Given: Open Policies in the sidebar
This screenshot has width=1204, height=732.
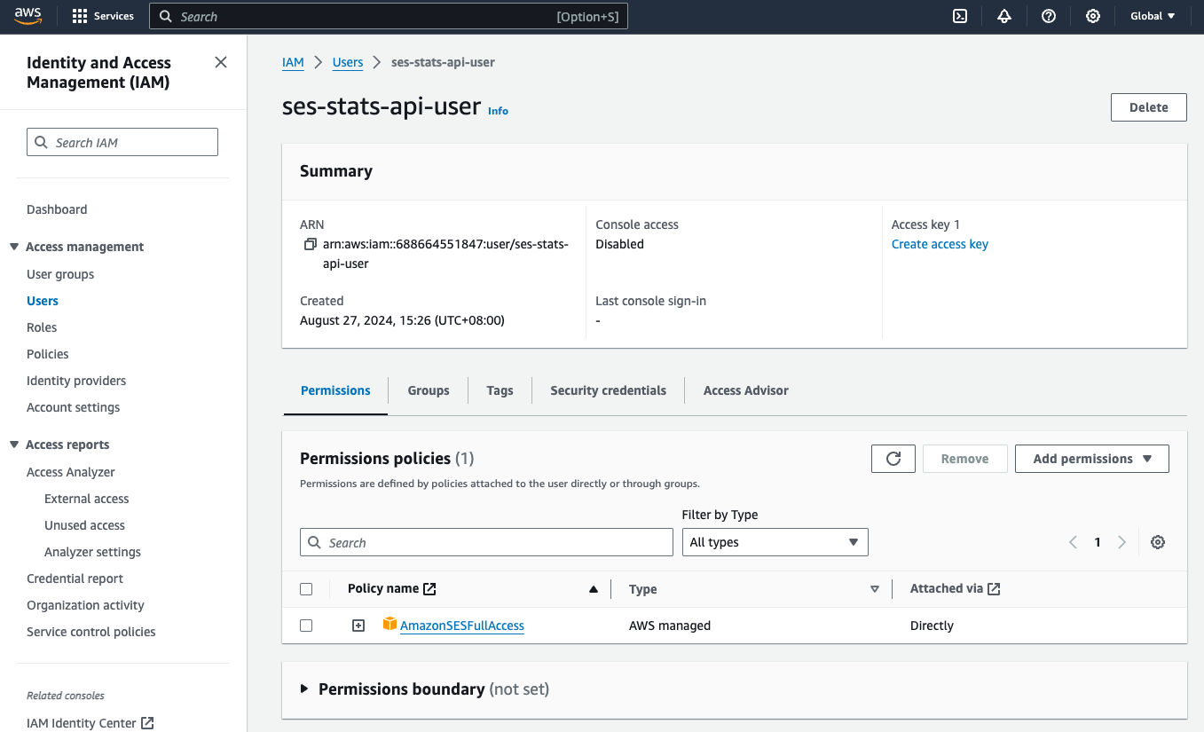Looking at the screenshot, I should click(48, 354).
